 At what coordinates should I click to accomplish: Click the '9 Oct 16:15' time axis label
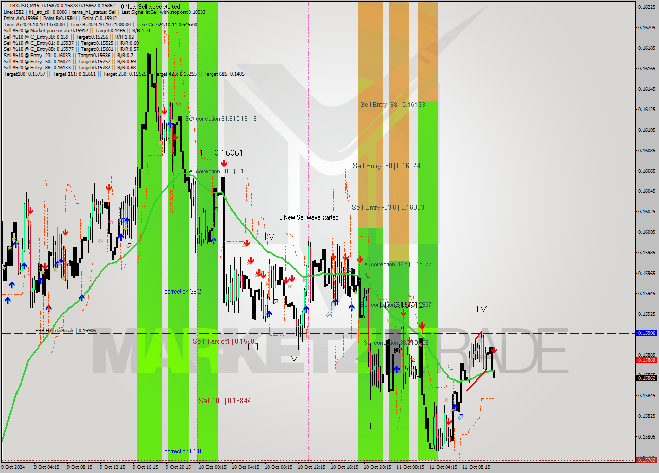pos(145,467)
